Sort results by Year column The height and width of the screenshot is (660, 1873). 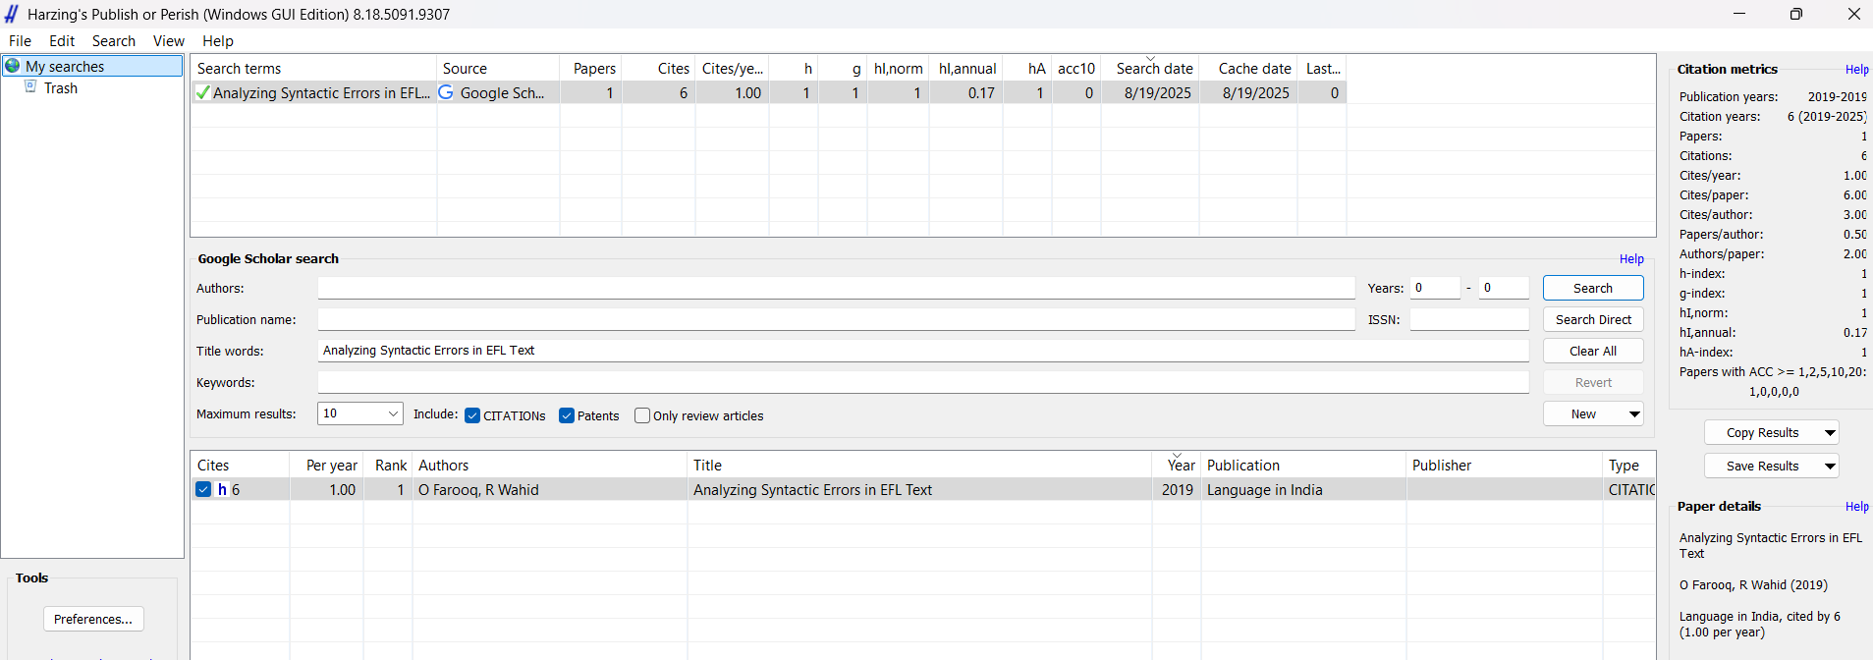(1177, 466)
